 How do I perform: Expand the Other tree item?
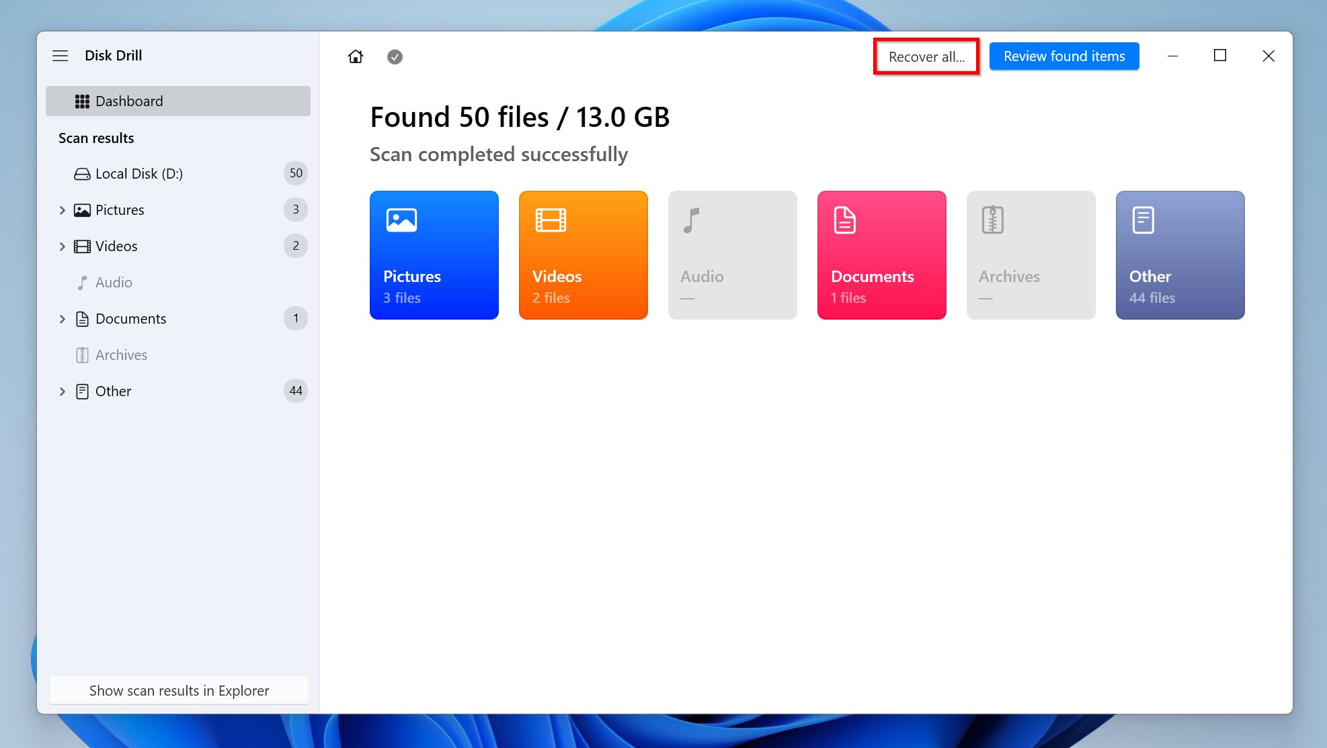(x=63, y=391)
